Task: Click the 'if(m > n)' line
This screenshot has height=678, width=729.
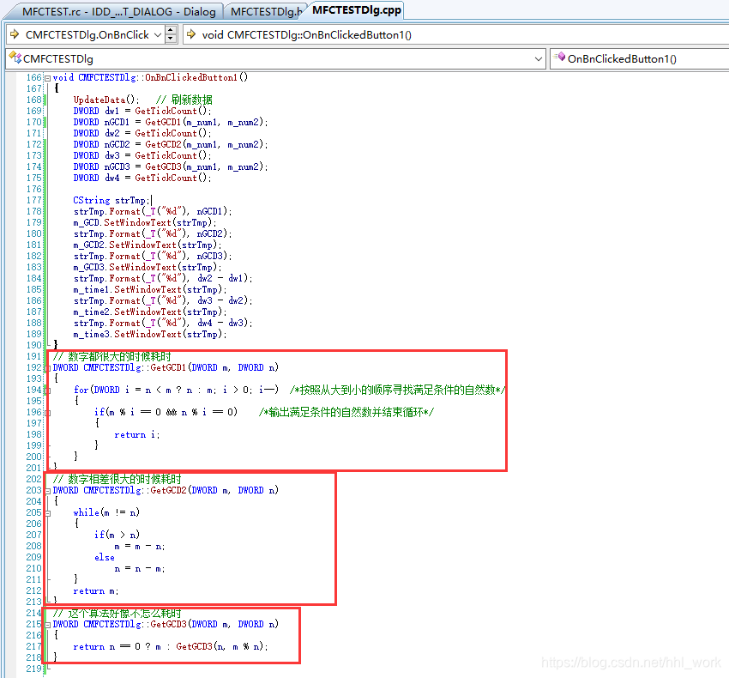Action: pyautogui.click(x=117, y=536)
